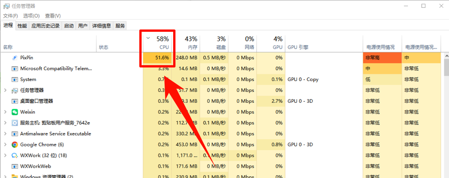Expand the 任务管理器 process group
This screenshot has width=449, height=178.
coord(5,90)
